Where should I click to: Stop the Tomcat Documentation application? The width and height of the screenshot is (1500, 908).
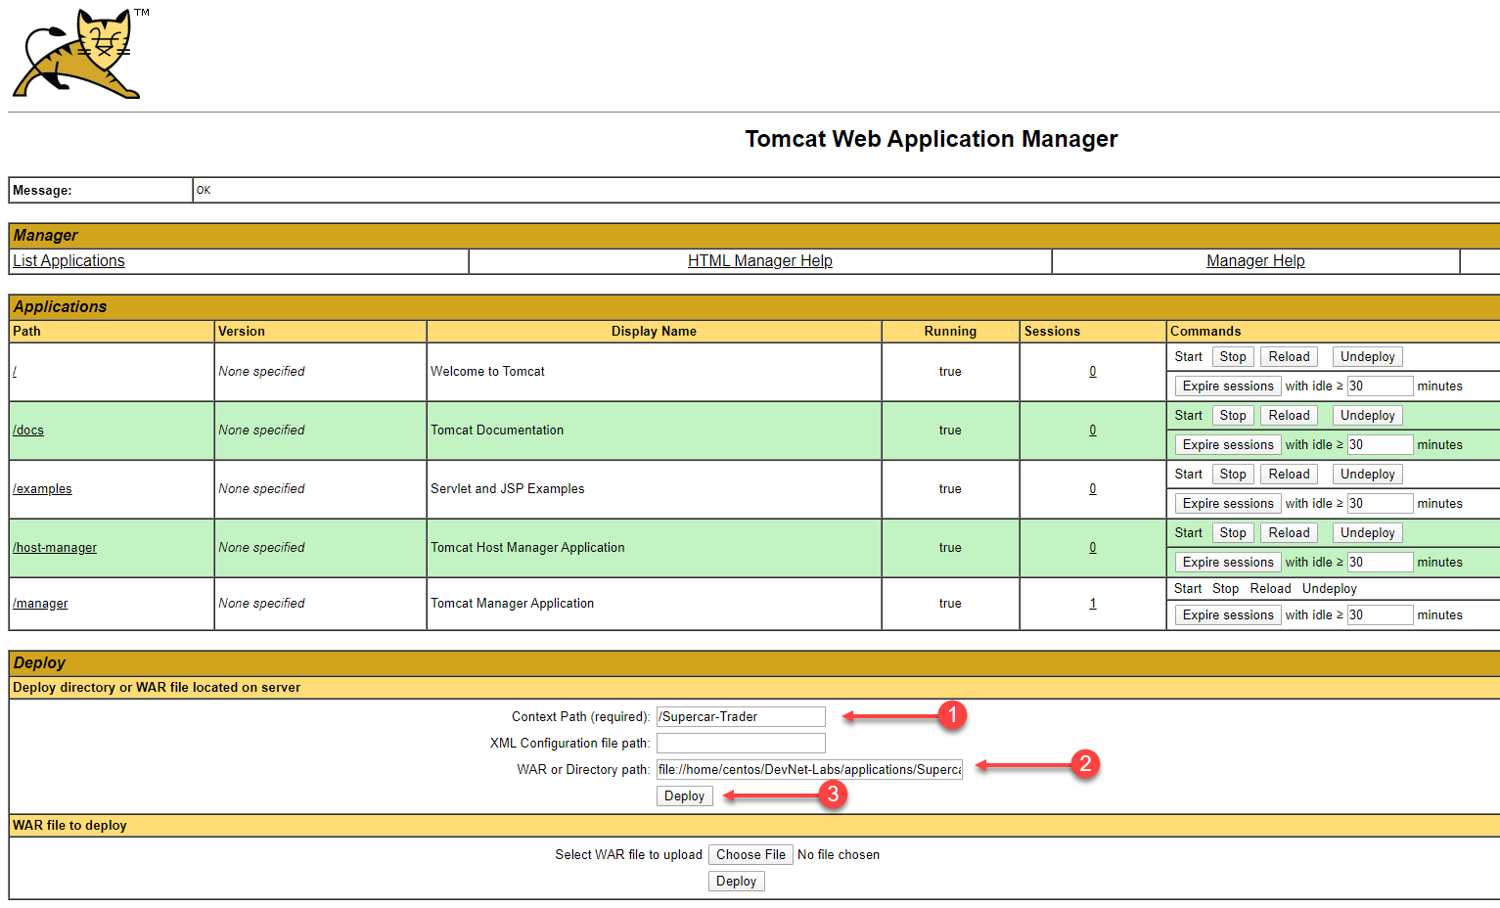(x=1233, y=416)
